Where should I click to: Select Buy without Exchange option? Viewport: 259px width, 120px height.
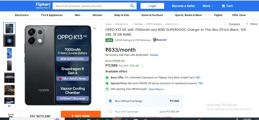tap(110, 101)
